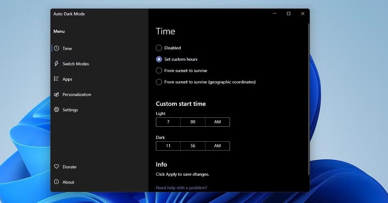The image size is (388, 203).
Task: Open the Settings page label
Action: tap(70, 110)
